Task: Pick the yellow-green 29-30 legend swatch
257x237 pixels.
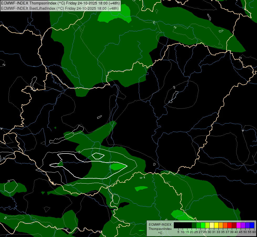Action: click(x=207, y=225)
